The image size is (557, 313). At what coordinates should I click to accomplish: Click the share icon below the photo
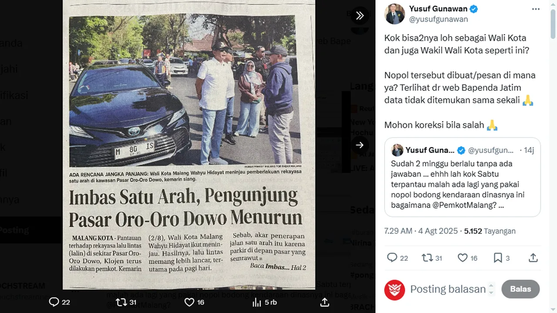coord(325,302)
